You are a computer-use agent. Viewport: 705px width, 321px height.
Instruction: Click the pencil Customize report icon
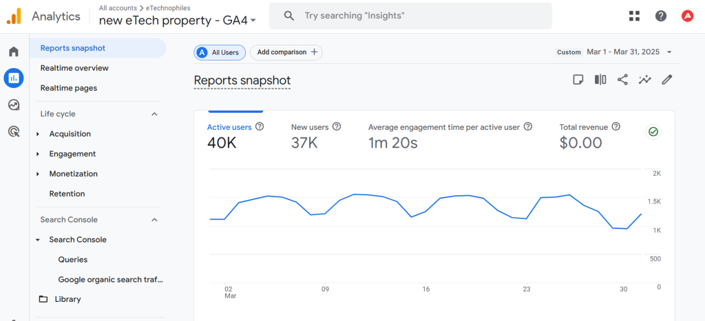666,80
